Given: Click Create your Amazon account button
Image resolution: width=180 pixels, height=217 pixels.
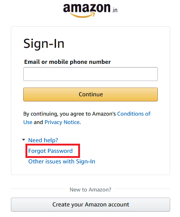Looking at the screenshot, I should [x=91, y=205].
